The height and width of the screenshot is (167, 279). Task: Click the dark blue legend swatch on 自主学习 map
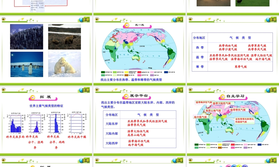tap(259, 145)
